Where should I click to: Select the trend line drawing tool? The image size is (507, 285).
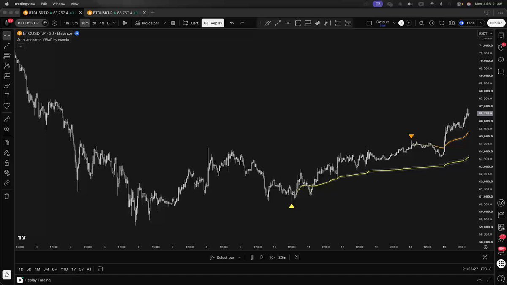pos(7,46)
